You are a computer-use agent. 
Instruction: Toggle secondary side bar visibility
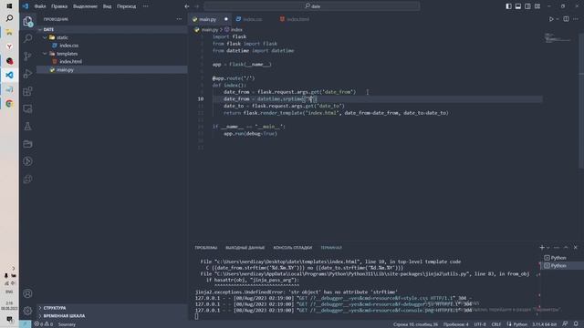(x=527, y=6)
